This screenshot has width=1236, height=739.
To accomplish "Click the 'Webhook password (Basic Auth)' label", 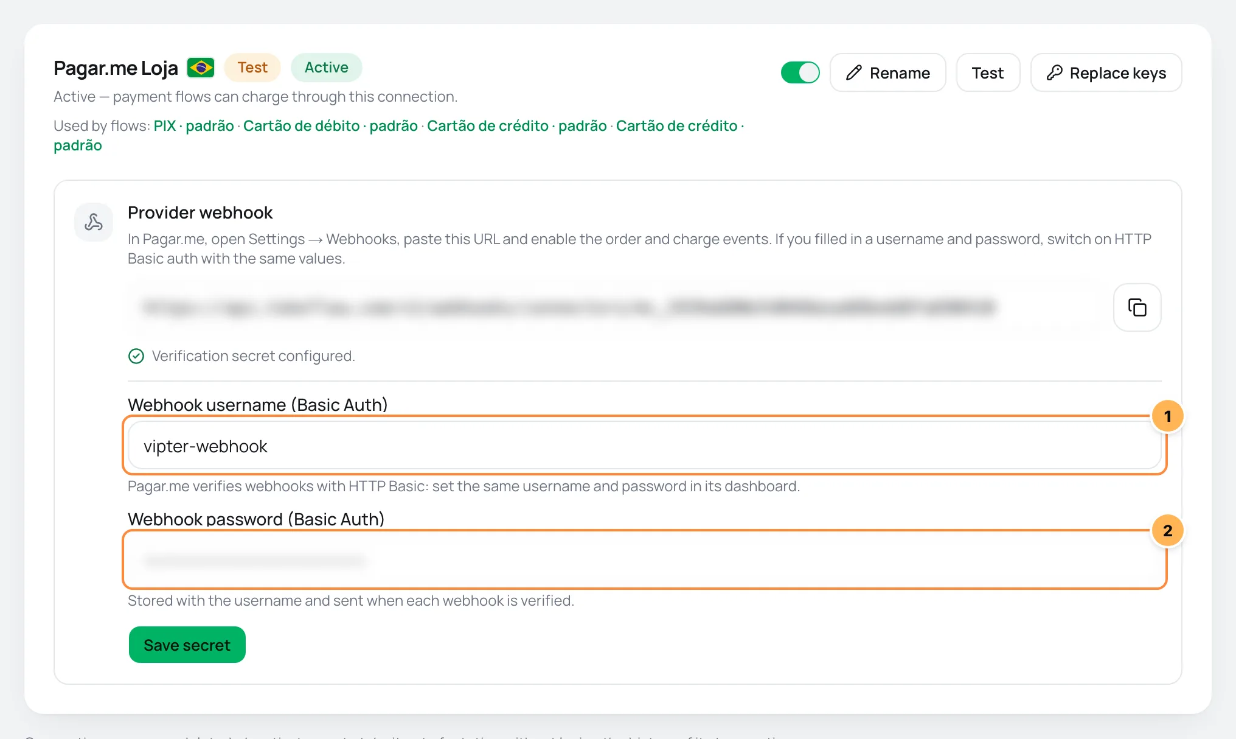I will click(x=256, y=519).
